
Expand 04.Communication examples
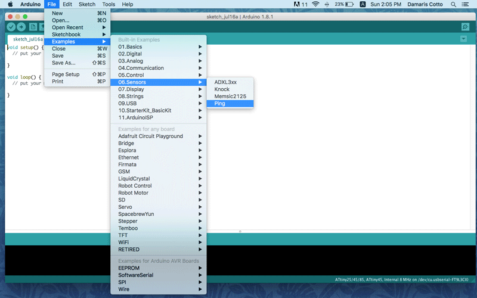[x=159, y=68]
